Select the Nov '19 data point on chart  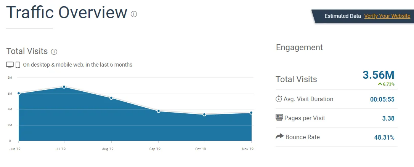251,113
